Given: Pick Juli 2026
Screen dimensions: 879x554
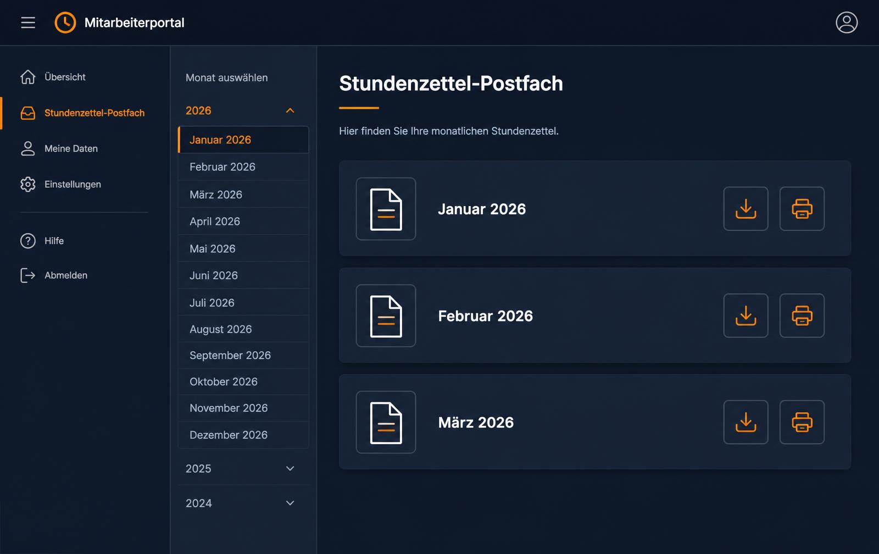Looking at the screenshot, I should pyautogui.click(x=243, y=302).
